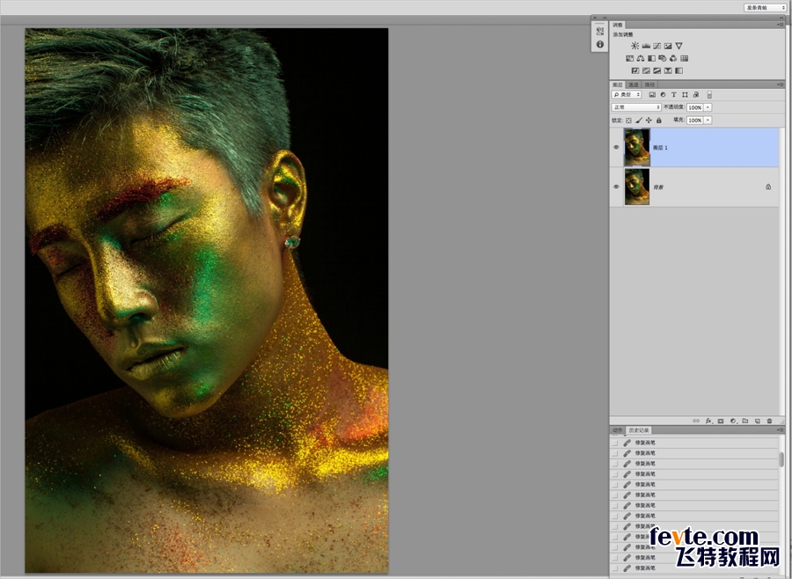Toggle visibility of the 背景 layer
Screen dimensions: 792x579
tap(616, 187)
